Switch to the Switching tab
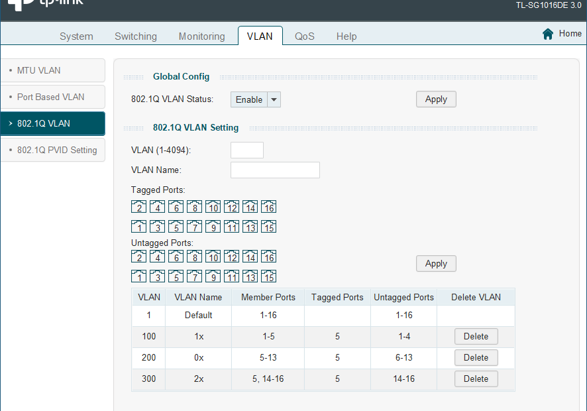 (x=136, y=36)
